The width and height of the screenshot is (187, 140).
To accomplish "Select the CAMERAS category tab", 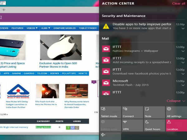I will tap(29, 73).
